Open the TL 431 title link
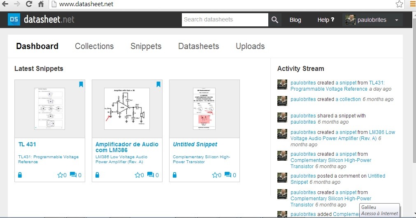Viewport: 416px width, 218px height. [27, 144]
